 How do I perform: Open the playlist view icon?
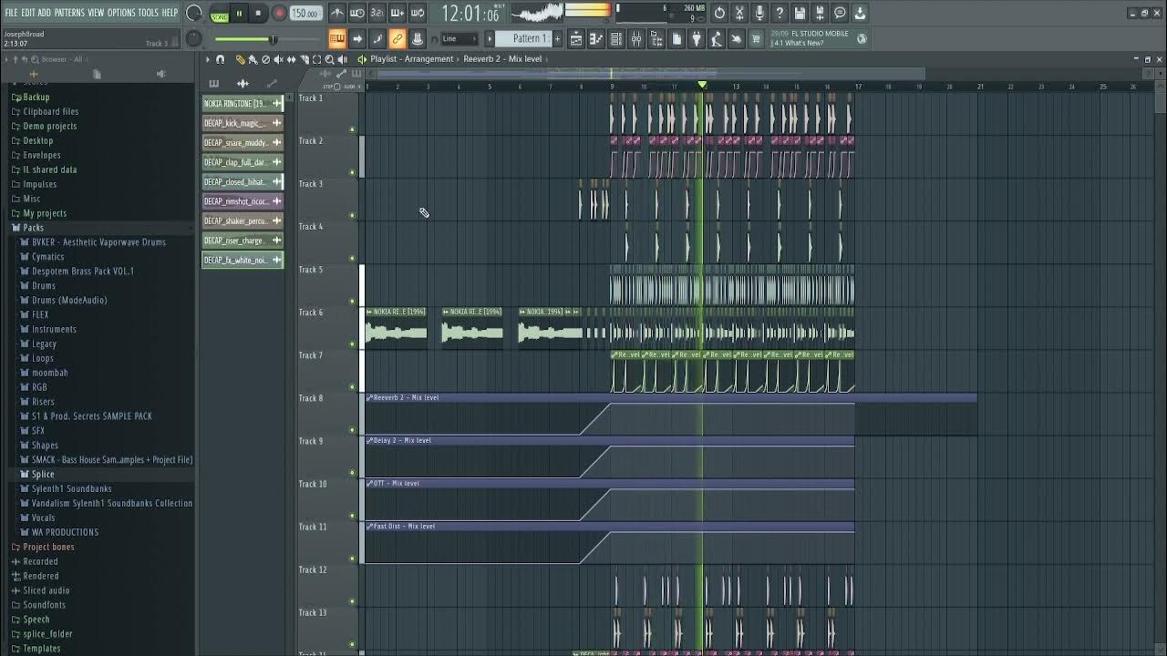pos(576,38)
